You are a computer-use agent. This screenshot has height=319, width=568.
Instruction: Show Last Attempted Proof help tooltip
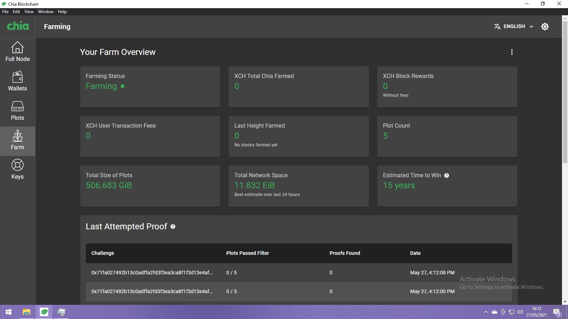(x=173, y=226)
